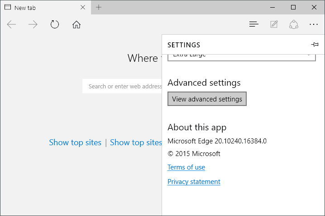Screen dimensions: 325x216
Task: Expand the Extra Large font size dropdown
Action: (241, 57)
